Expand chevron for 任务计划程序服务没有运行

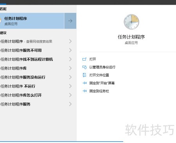tap(70, 77)
